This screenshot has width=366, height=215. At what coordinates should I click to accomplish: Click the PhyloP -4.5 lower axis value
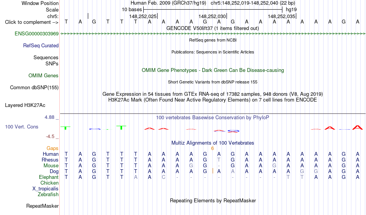[50, 137]
